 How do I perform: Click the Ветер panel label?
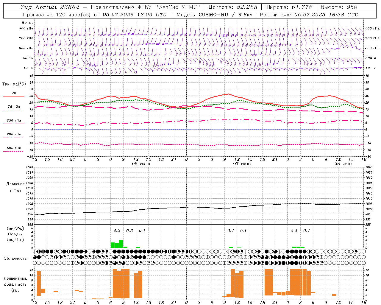pos(27,23)
